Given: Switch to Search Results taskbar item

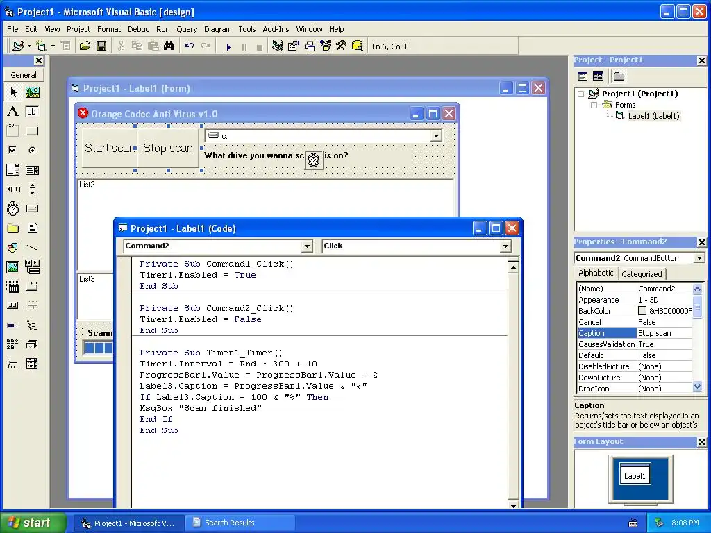Looking at the screenshot, I should [x=240, y=523].
